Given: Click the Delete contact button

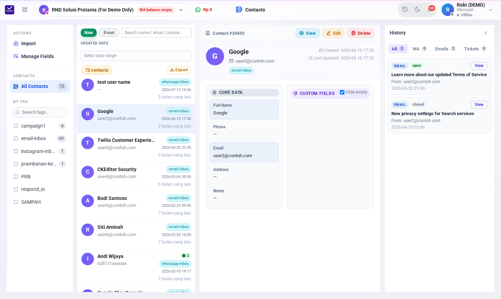Looking at the screenshot, I should [361, 33].
